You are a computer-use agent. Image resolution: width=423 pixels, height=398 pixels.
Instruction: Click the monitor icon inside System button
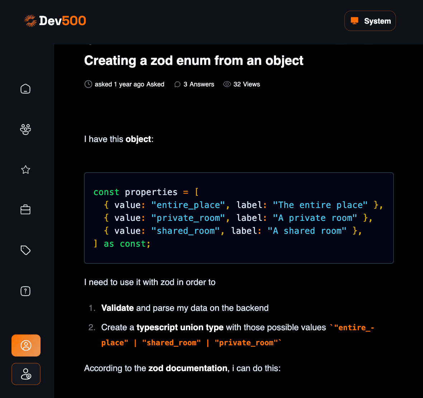(x=355, y=20)
